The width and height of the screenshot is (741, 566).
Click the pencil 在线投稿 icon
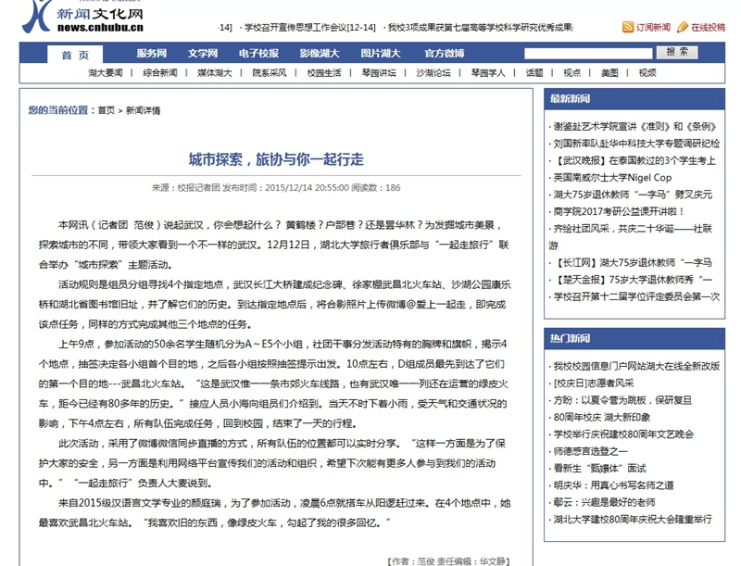(x=683, y=28)
